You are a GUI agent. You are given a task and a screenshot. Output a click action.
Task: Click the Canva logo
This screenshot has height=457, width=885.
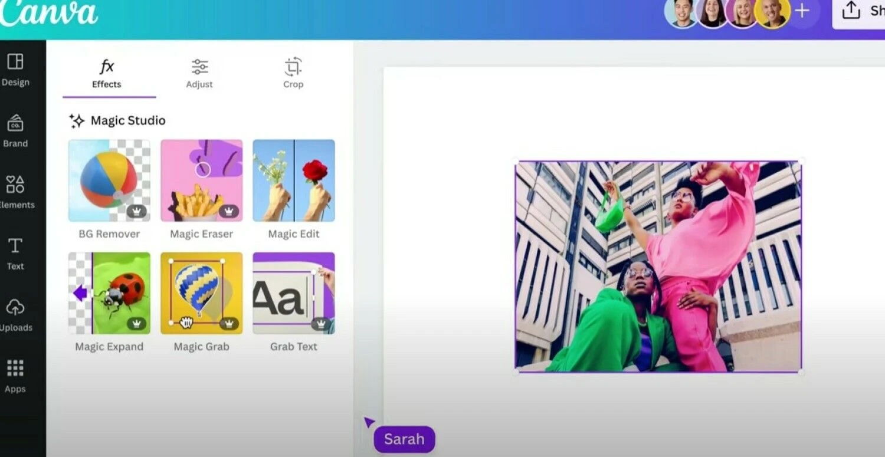(48, 13)
